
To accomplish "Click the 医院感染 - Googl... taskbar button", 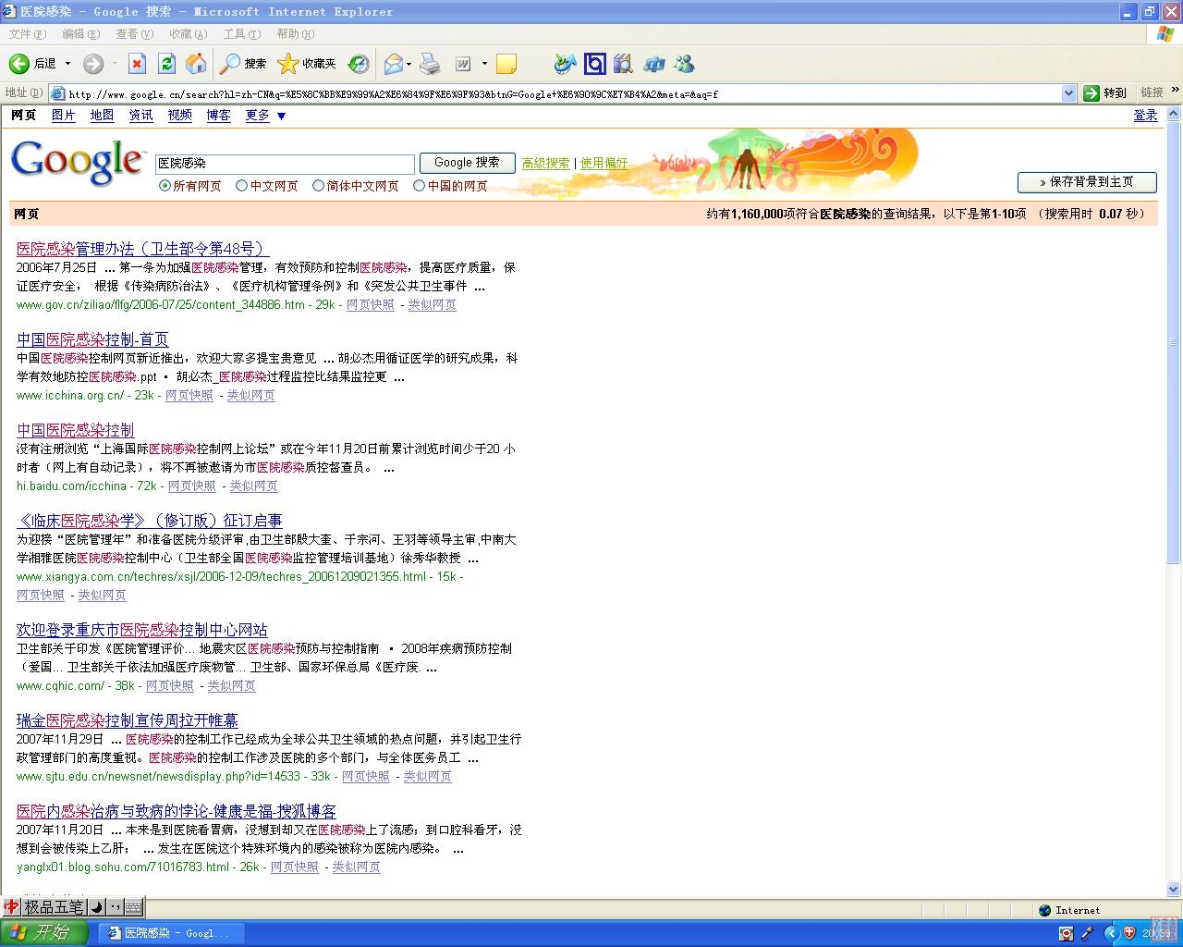I will pos(171,933).
